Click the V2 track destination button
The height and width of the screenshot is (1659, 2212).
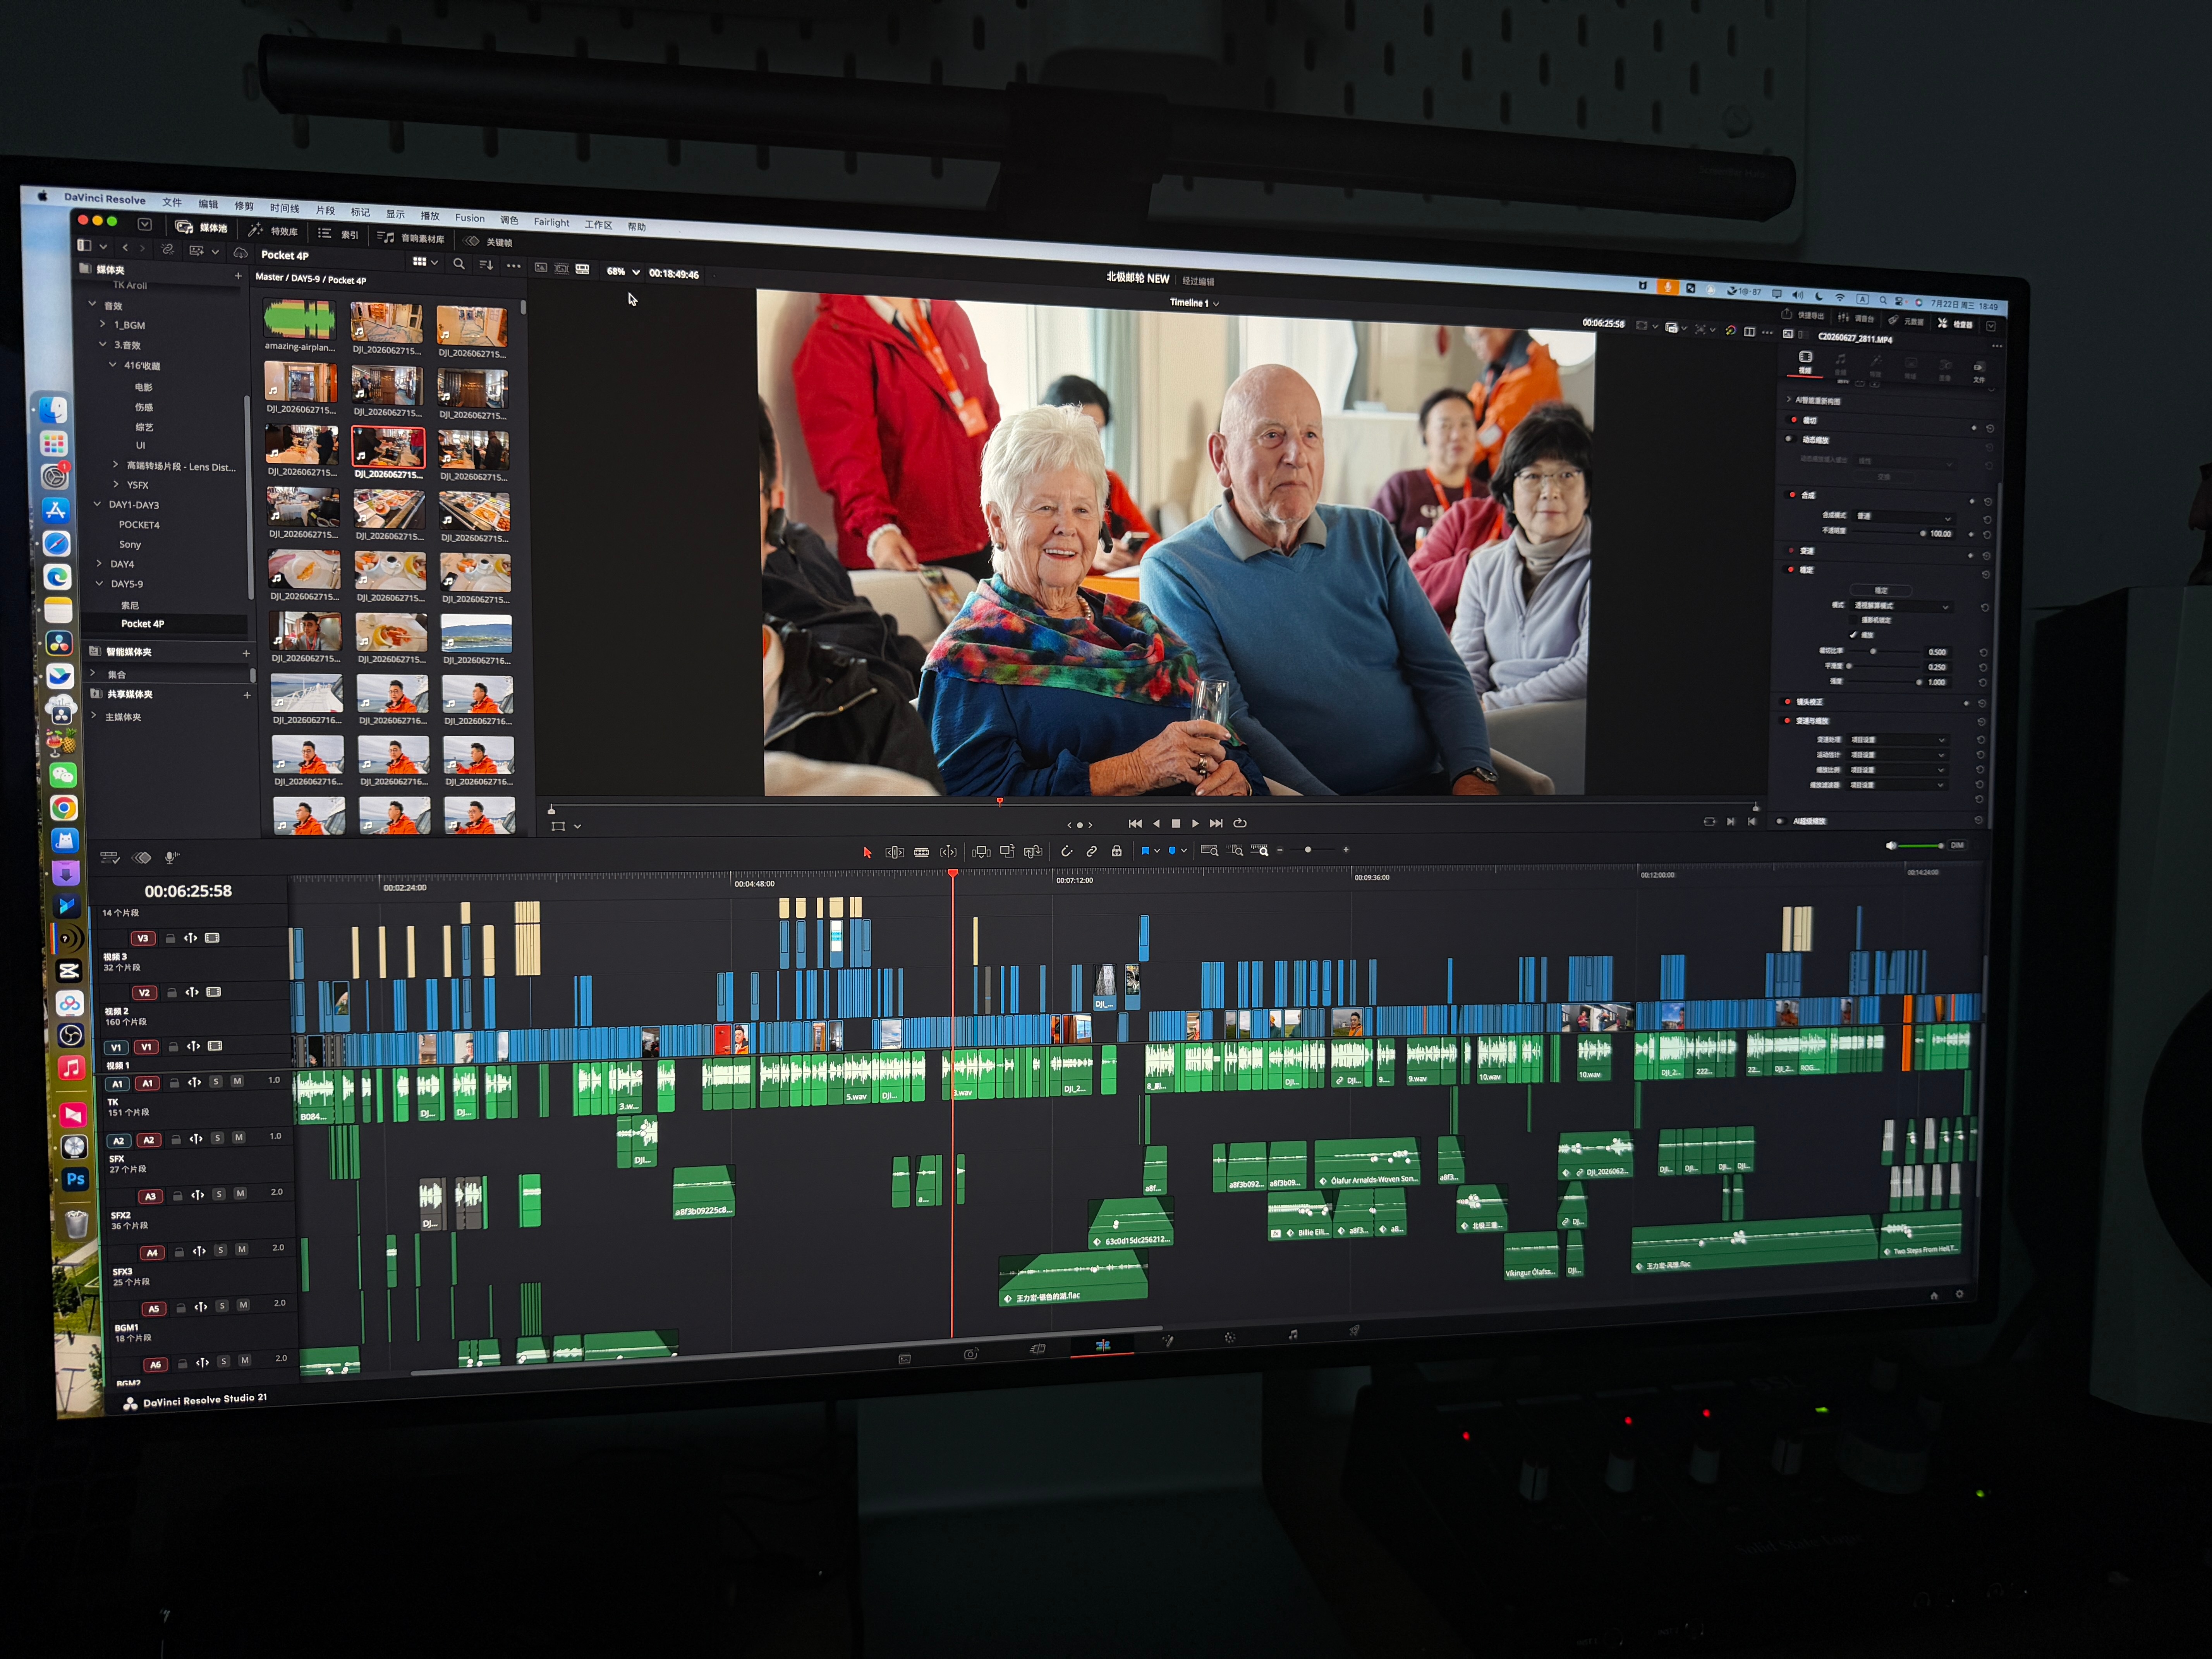(144, 993)
